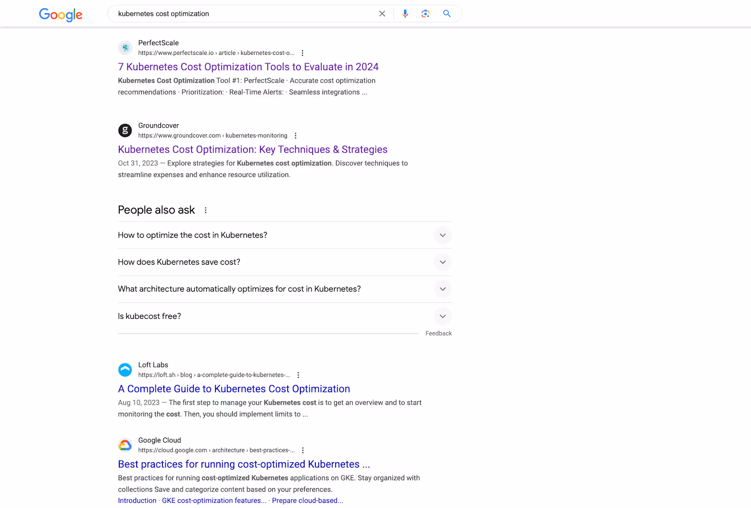Open Google Lens image search icon

click(x=425, y=14)
